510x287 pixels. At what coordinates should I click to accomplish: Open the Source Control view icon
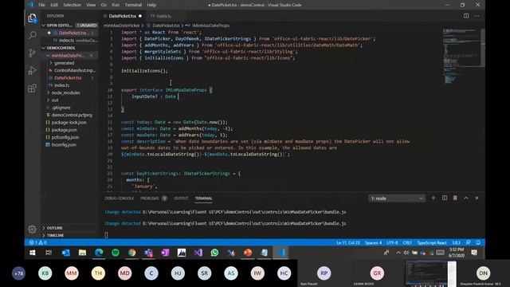(x=32, y=53)
